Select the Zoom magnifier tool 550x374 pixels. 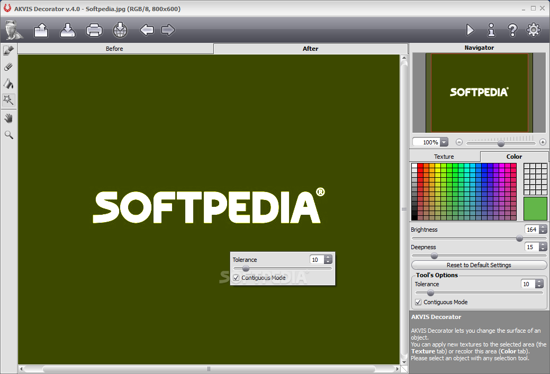tap(8, 135)
